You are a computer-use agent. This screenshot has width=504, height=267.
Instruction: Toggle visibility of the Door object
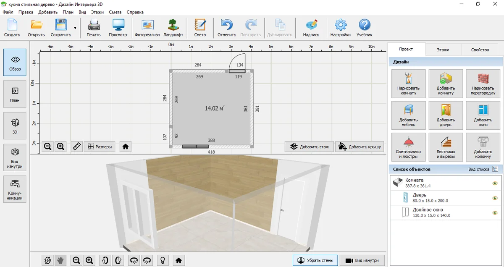click(x=495, y=198)
